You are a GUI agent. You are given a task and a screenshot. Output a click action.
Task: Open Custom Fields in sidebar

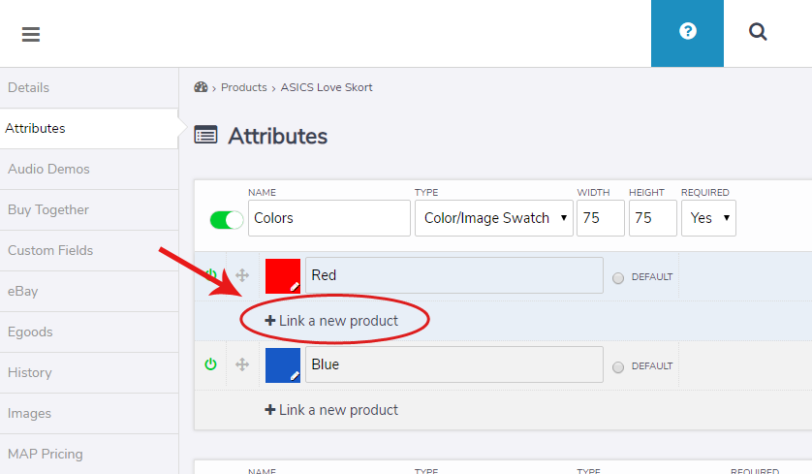click(89, 251)
